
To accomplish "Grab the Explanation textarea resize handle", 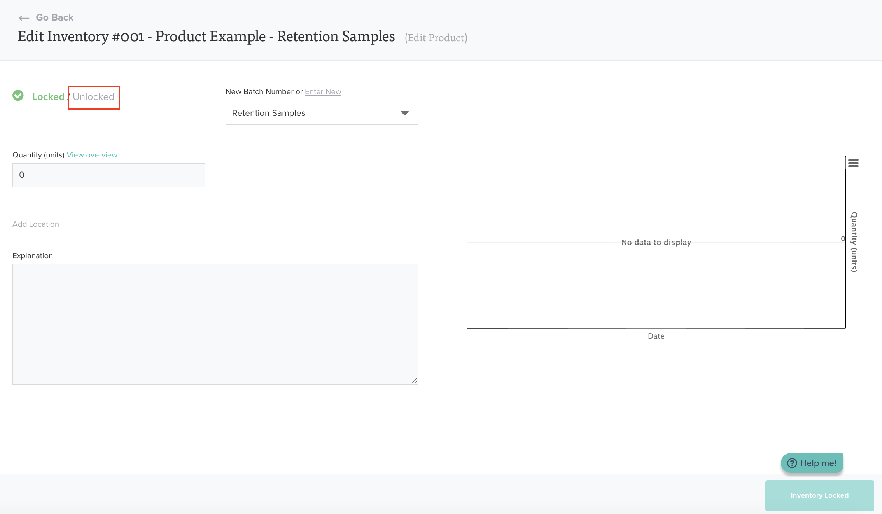I will coord(415,381).
